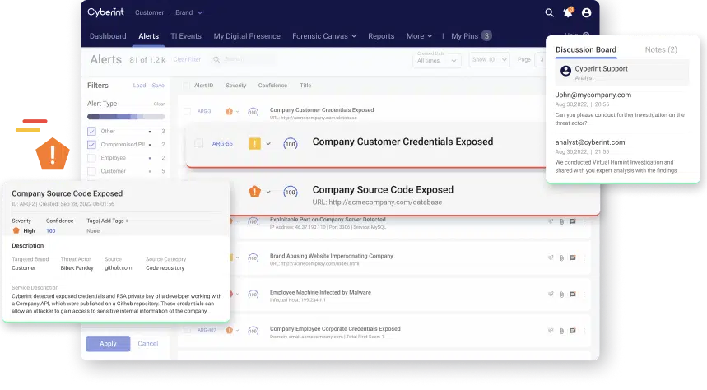This screenshot has height=390, width=707.
Task: Click Load saved filters link
Action: (139, 86)
